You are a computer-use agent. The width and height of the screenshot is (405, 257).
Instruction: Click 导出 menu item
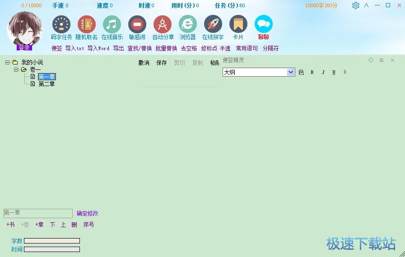119,48
